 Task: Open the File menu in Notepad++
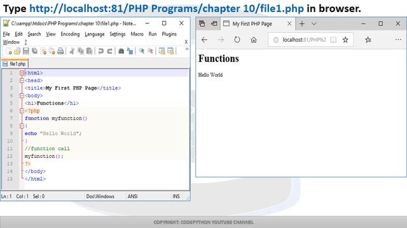pyautogui.click(x=6, y=34)
